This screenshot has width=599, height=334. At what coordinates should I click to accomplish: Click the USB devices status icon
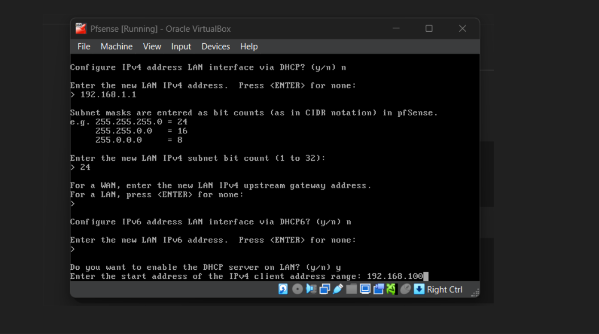coord(338,289)
